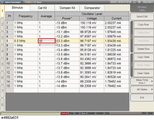154x120 pixels.
Task: Click the Paste Row softkey
Action: pyautogui.click(x=143, y=33)
